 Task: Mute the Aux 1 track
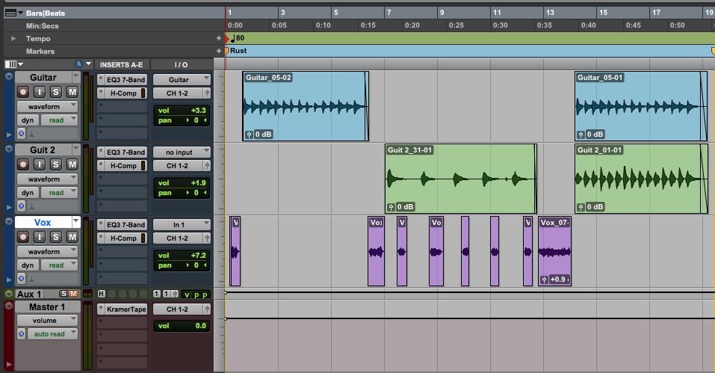(73, 294)
